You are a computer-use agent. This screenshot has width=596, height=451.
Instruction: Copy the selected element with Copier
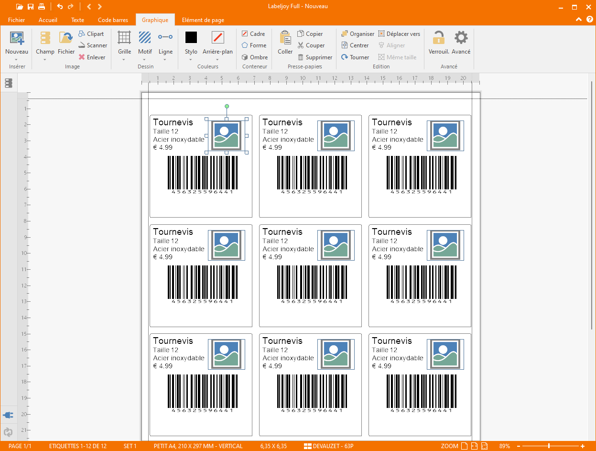point(310,34)
